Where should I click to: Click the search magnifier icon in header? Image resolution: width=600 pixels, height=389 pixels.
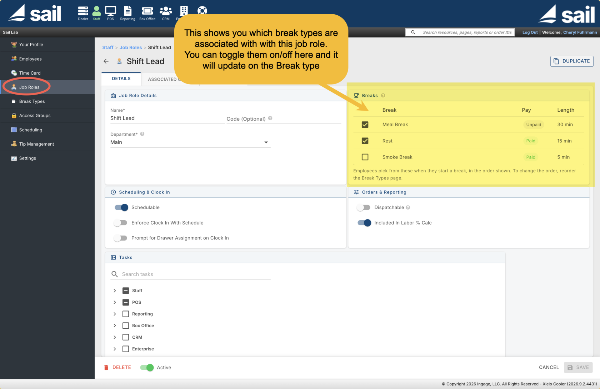point(413,32)
